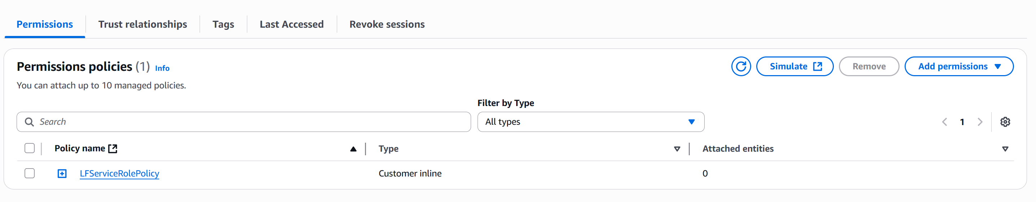This screenshot has height=202, width=1036.
Task: Check the LFServiceRolePolicy row checkbox
Action: [x=29, y=173]
